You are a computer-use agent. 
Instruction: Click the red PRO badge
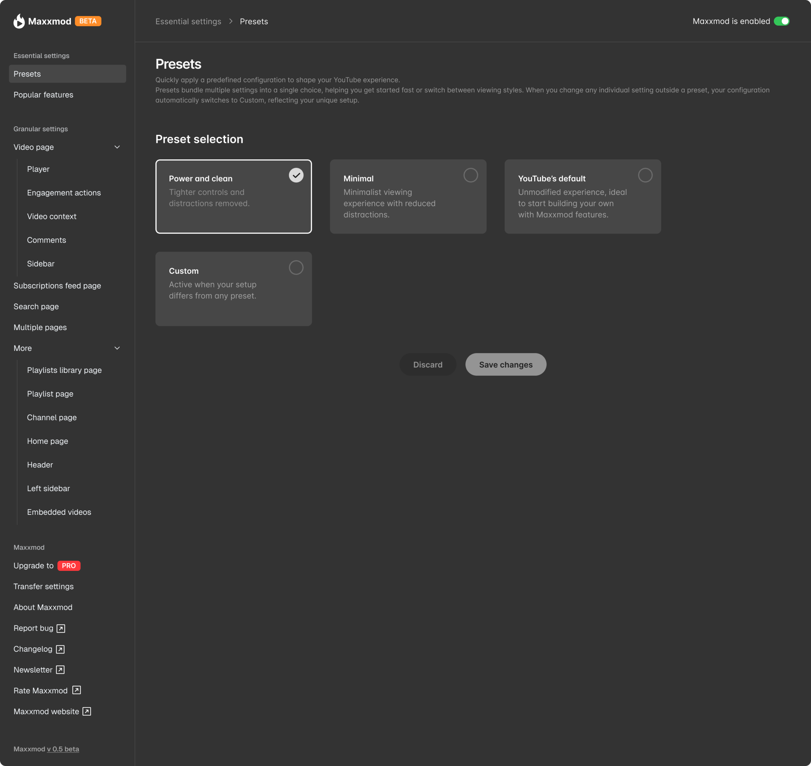pyautogui.click(x=69, y=565)
